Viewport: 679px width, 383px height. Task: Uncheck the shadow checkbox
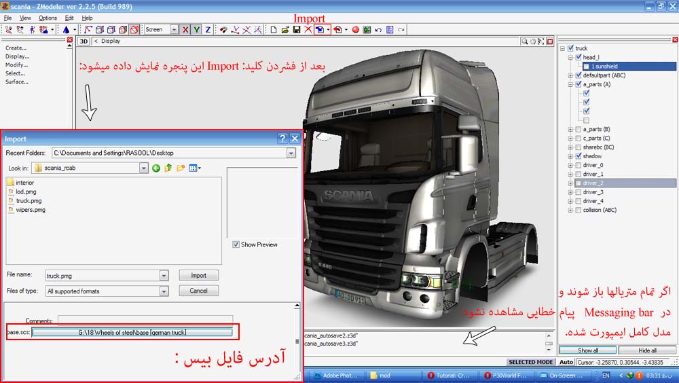579,156
